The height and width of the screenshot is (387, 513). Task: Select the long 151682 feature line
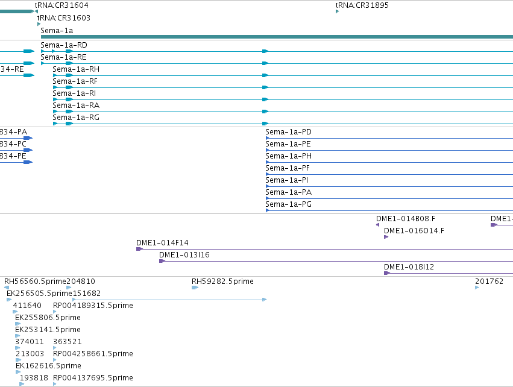click(x=169, y=300)
